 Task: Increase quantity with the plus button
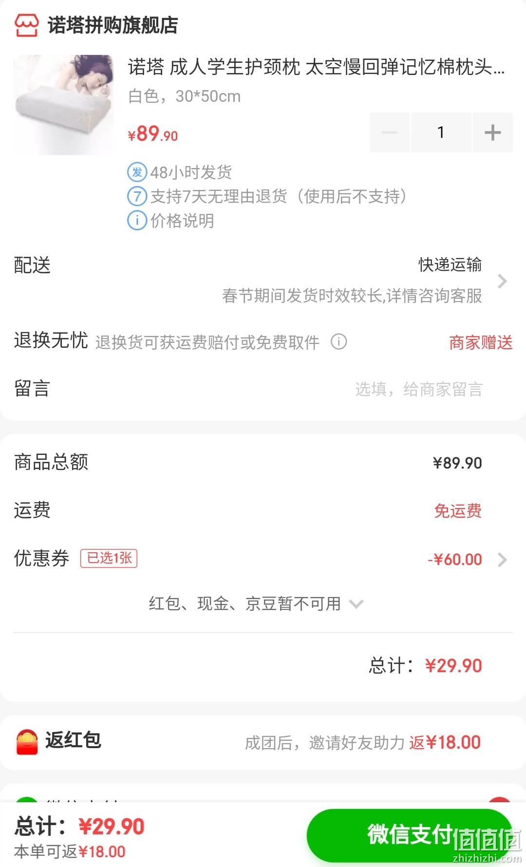click(x=492, y=132)
